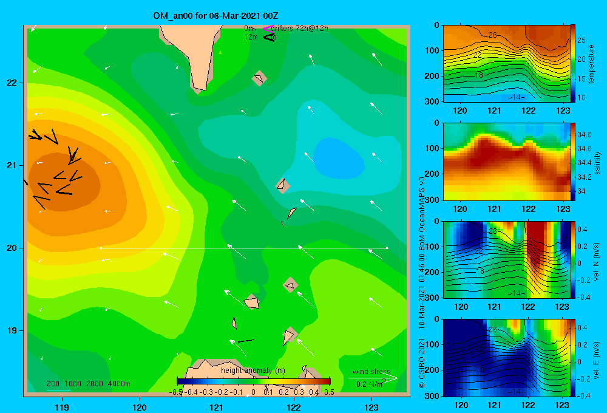
Task: Click the temperature color bar
Action: pos(573,63)
